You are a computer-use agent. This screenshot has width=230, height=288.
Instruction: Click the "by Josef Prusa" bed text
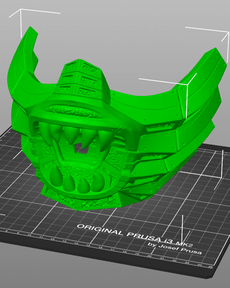tap(175, 248)
